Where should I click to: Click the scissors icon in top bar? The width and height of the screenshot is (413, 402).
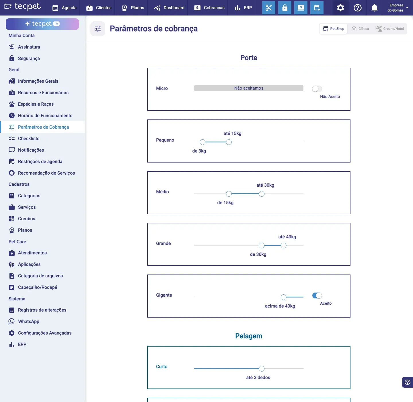[x=269, y=8]
